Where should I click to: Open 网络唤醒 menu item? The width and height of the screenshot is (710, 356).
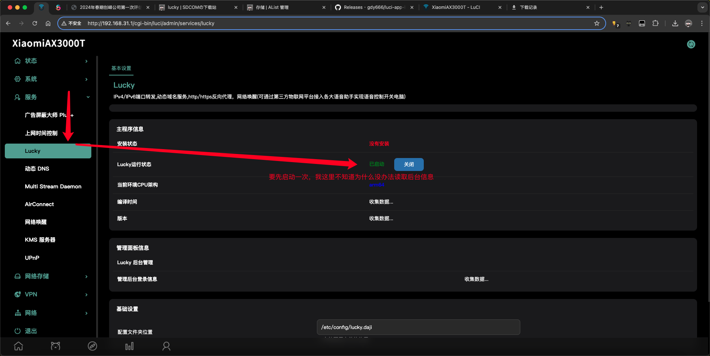click(x=36, y=222)
